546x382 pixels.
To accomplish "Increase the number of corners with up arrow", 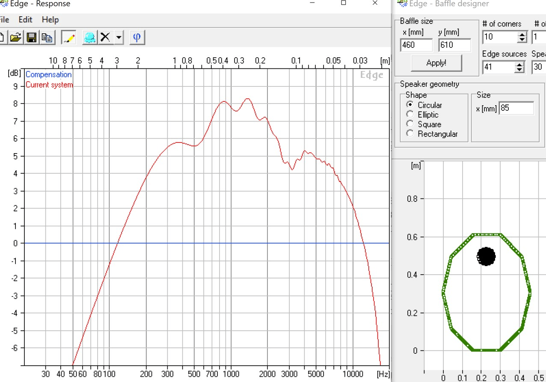I will (x=522, y=34).
